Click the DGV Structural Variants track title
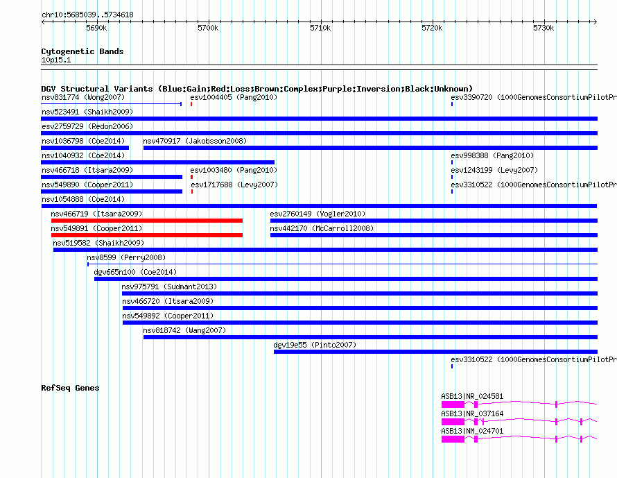Image resolution: width=617 pixels, height=478 pixels. click(x=257, y=89)
